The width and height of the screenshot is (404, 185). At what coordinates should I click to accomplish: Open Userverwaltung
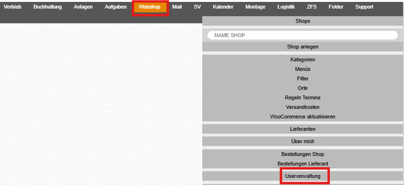point(303,176)
